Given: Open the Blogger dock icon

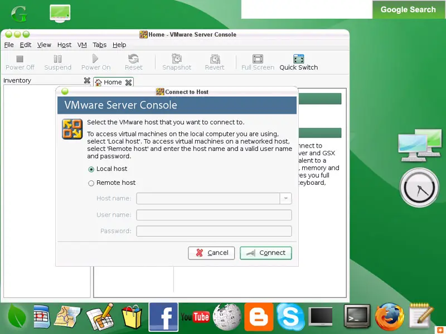Looking at the screenshot, I should (x=259, y=317).
